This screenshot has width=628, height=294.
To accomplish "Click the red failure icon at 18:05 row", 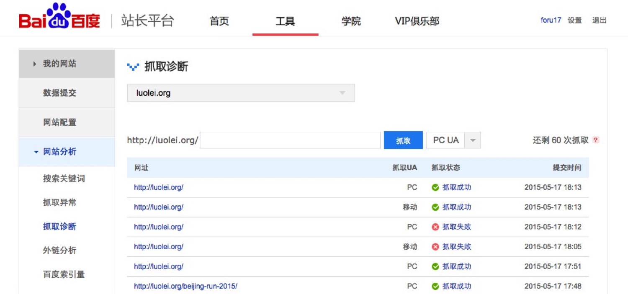I will pyautogui.click(x=435, y=247).
